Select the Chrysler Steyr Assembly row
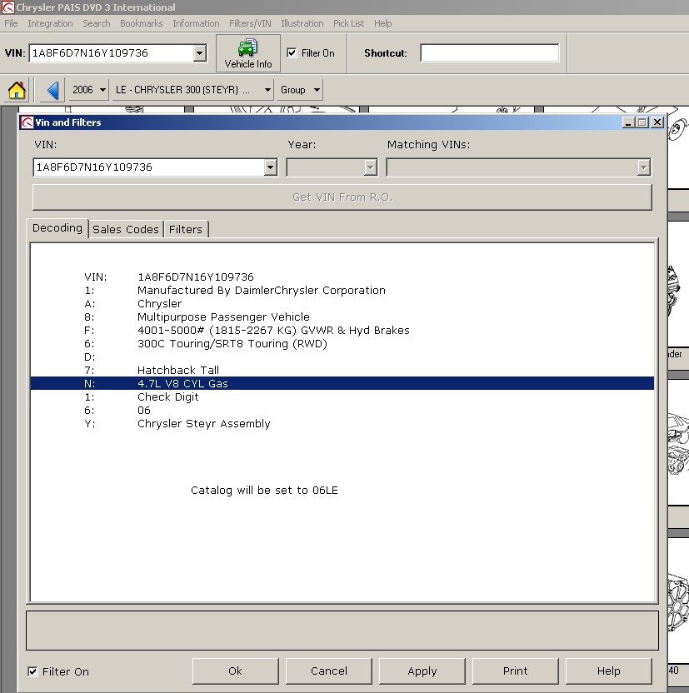 pos(342,423)
